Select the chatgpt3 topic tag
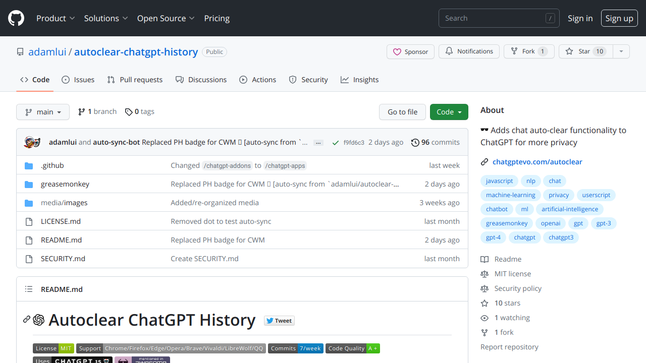Screen dimensions: 646x363 (561, 237)
